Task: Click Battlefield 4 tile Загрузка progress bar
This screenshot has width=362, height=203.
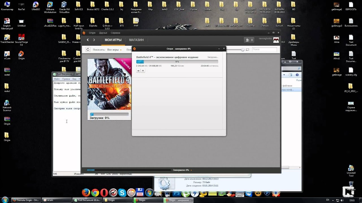Action: 109,114
